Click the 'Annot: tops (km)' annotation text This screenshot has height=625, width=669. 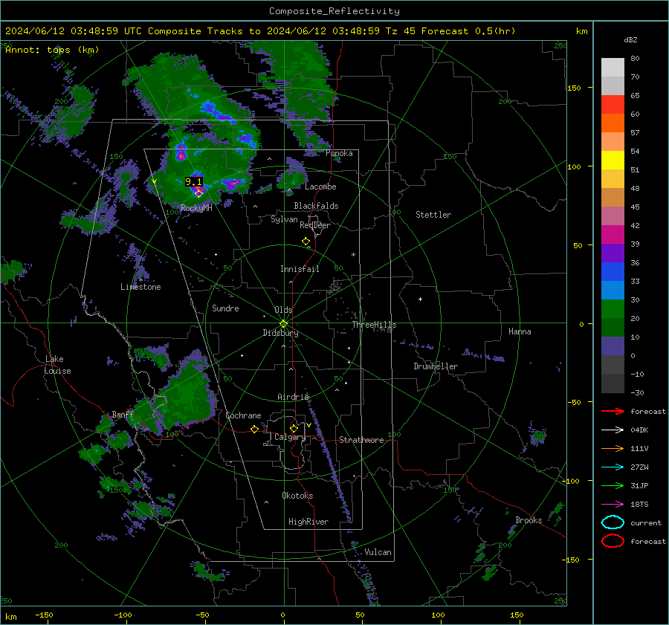click(52, 50)
